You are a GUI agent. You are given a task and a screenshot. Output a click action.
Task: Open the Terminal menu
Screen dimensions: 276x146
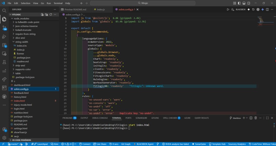[58, 3]
